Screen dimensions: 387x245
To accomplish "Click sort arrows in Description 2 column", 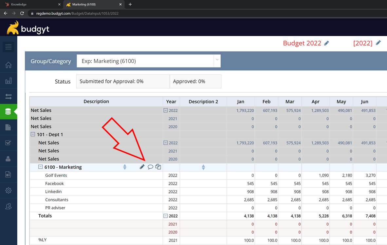I will (203, 167).
